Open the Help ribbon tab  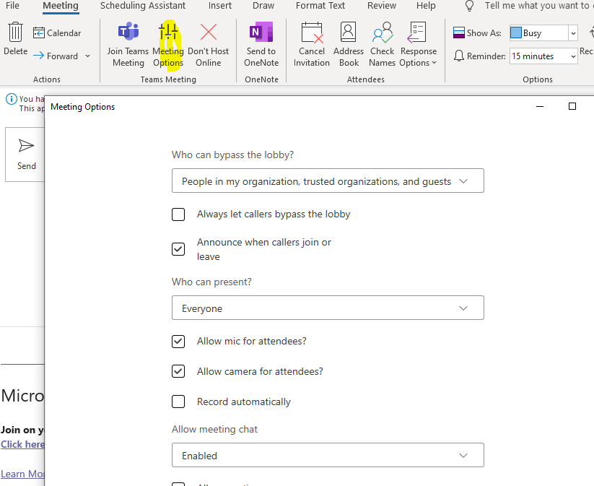click(x=426, y=6)
